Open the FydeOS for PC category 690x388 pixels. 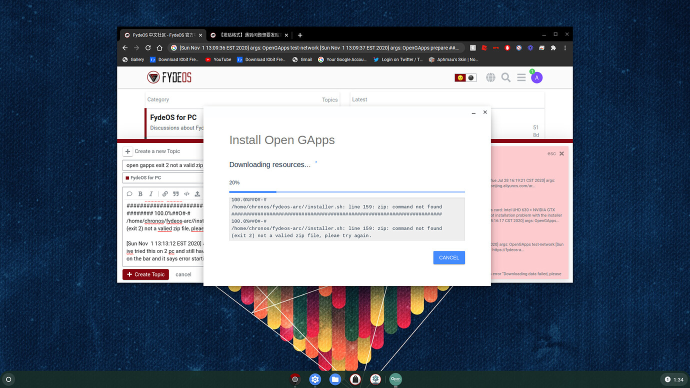pos(173,117)
